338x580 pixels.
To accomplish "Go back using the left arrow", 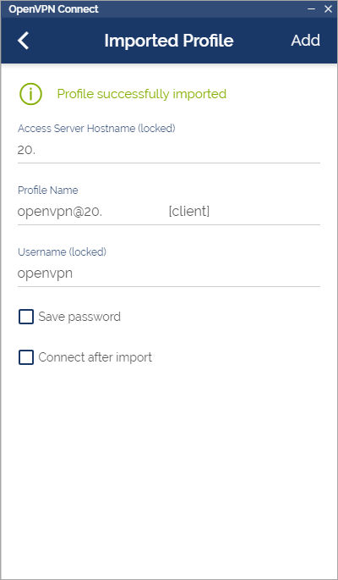I will (x=24, y=41).
